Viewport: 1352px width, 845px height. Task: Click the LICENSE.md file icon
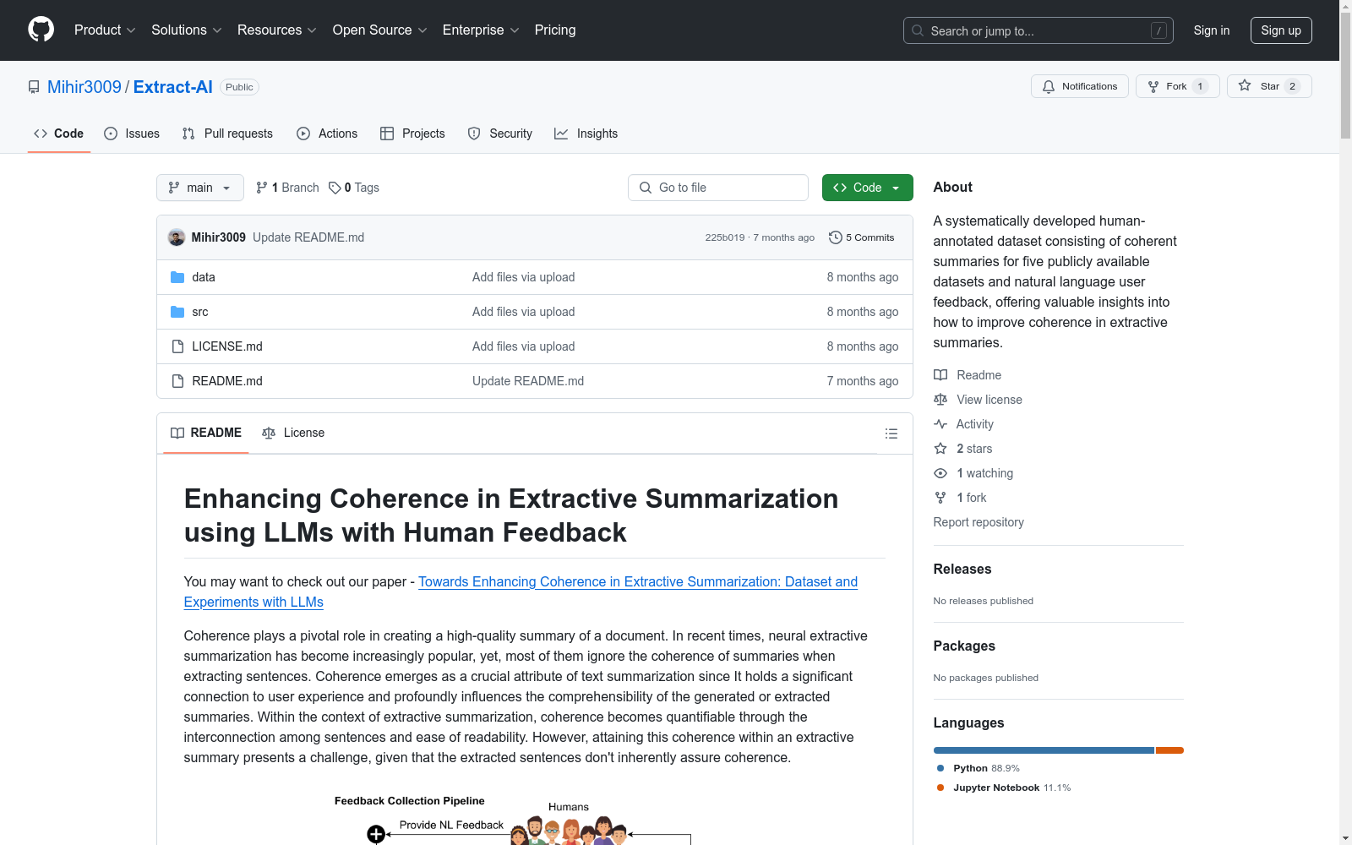tap(177, 346)
